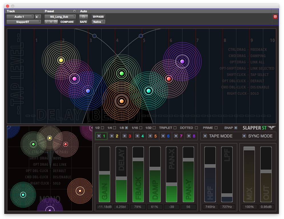Click red tap in the pan panel
284x219 pixels.
click(66, 144)
